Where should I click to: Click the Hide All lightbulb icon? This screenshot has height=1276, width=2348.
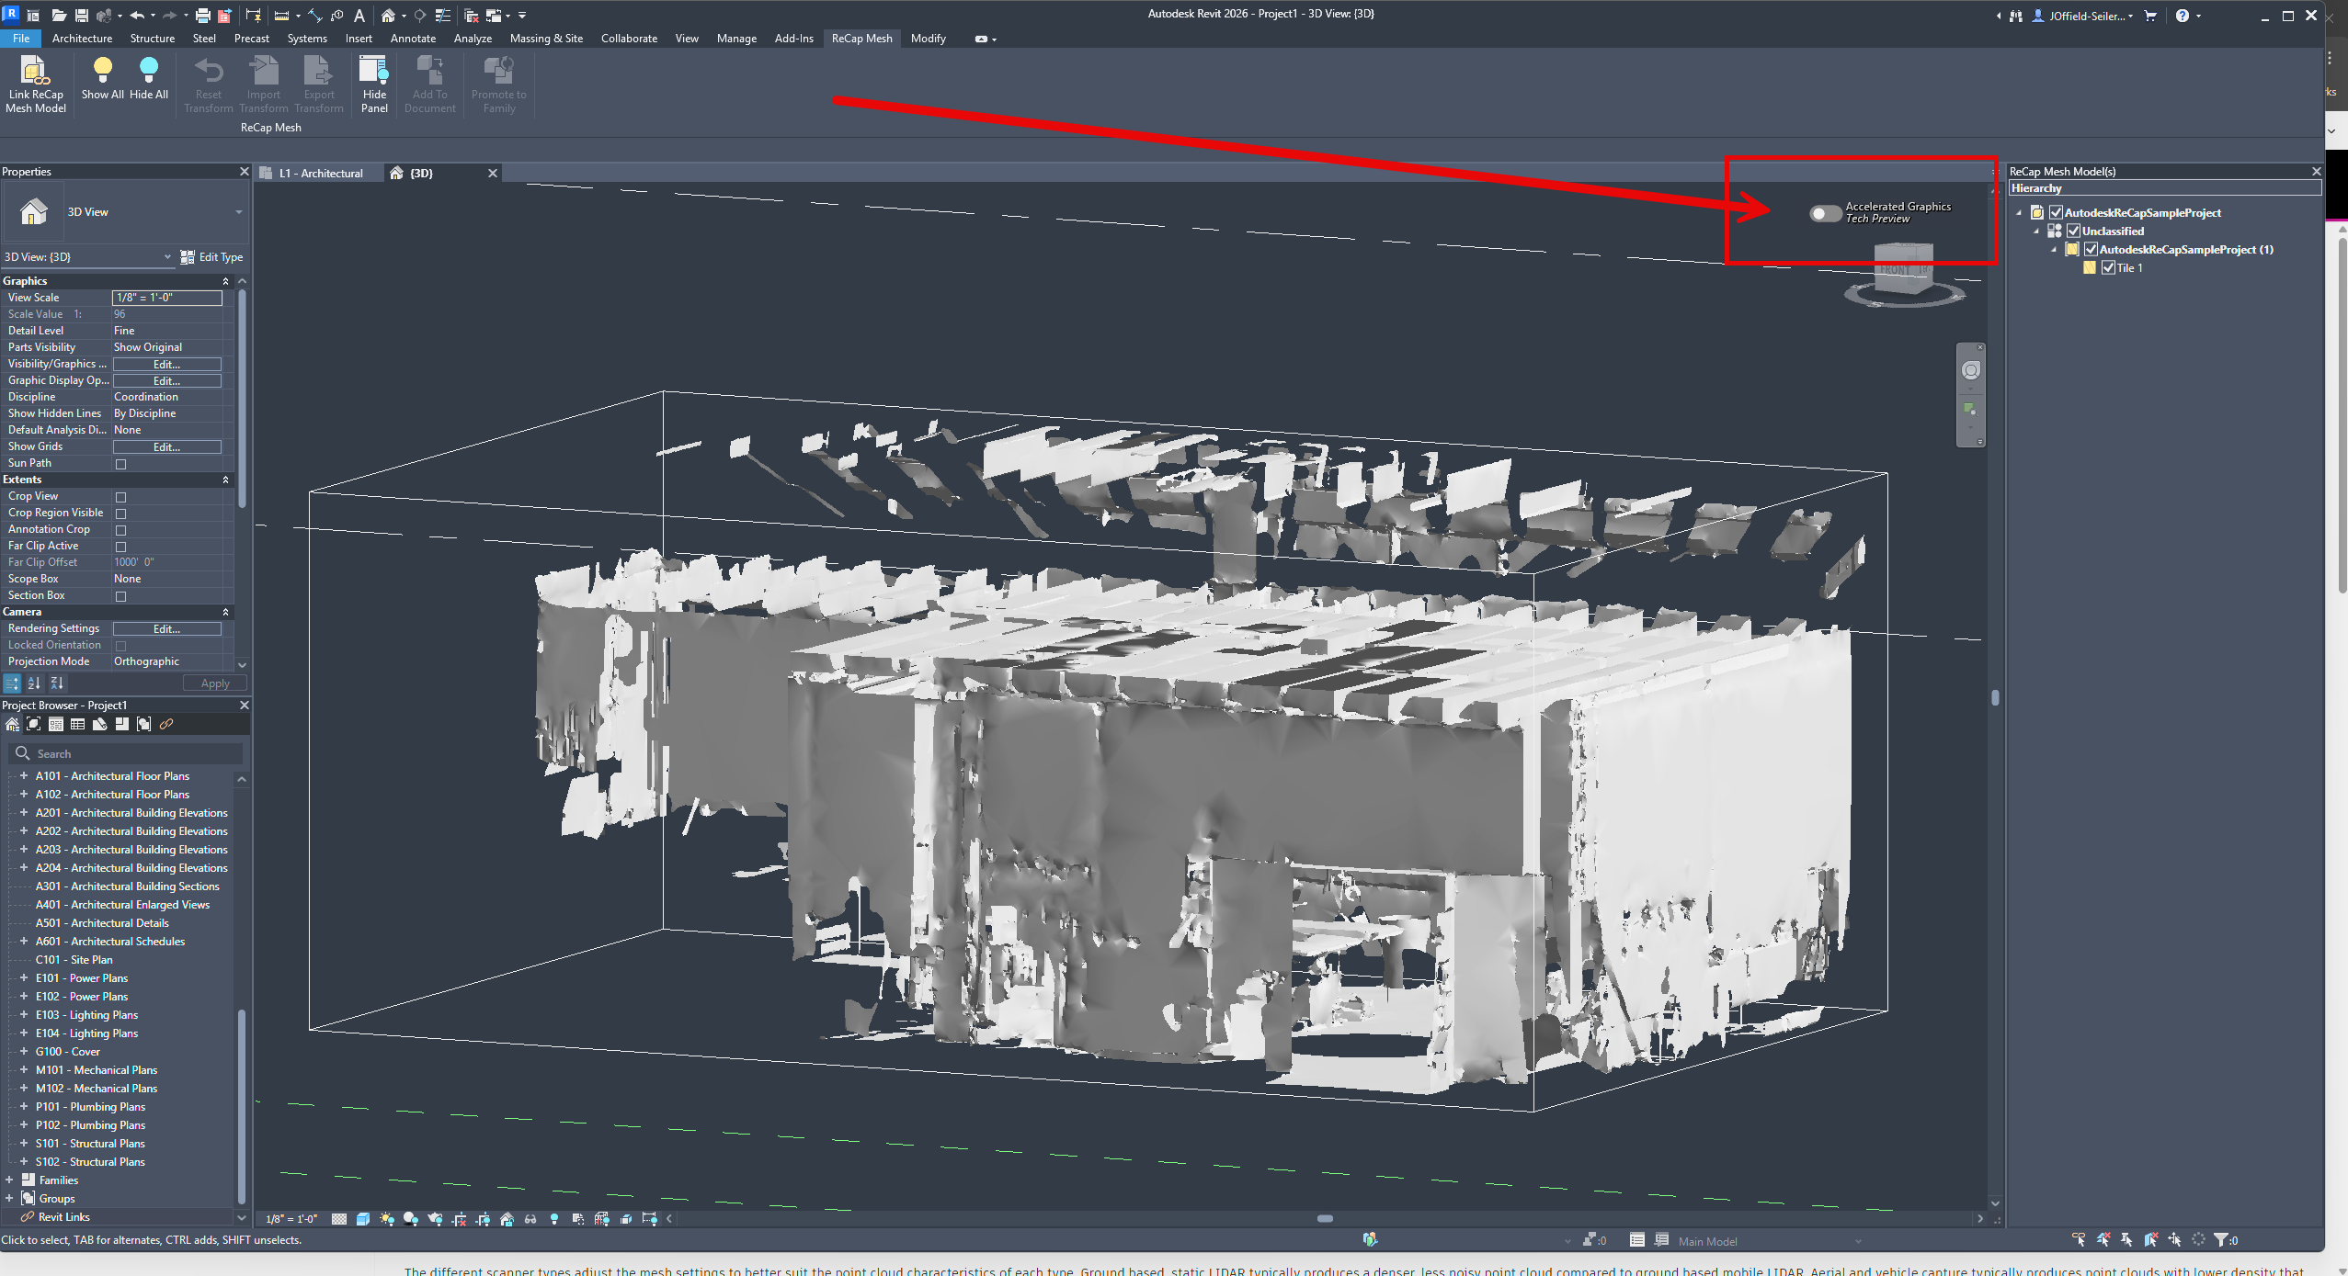pos(148,71)
